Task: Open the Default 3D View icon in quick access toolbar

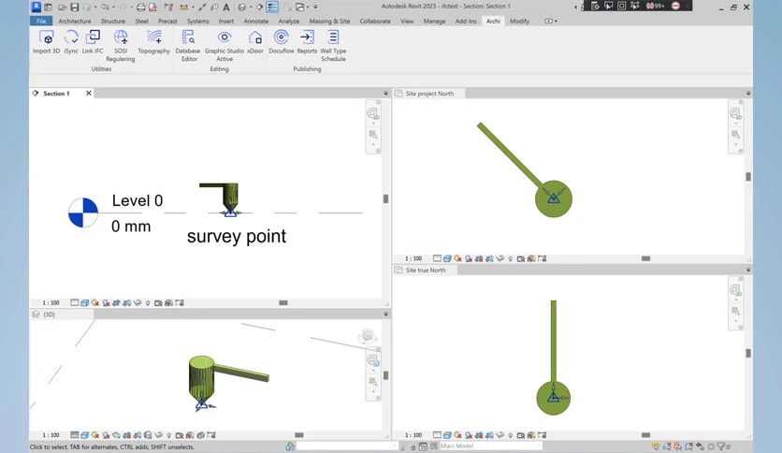Action: 242,7
